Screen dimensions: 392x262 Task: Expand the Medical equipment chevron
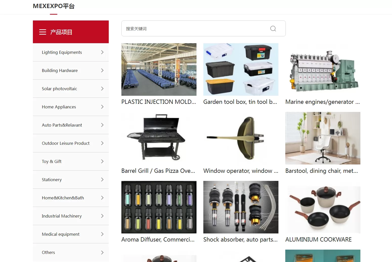(x=102, y=234)
